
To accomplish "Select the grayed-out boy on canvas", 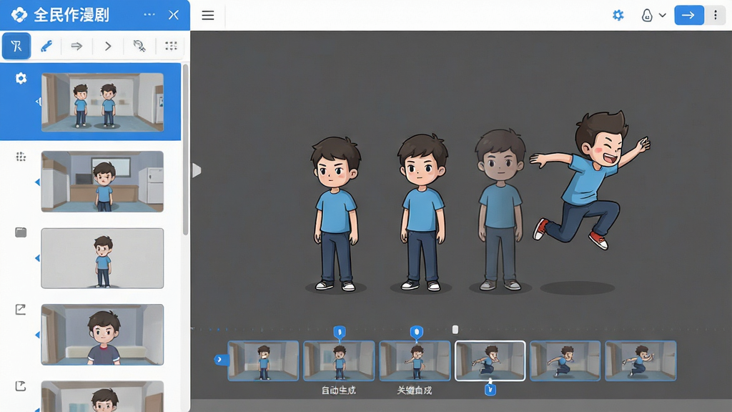I will pos(500,210).
